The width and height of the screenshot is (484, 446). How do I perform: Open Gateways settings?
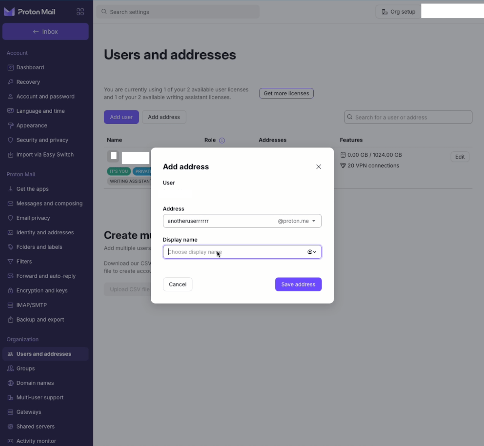[x=28, y=412]
